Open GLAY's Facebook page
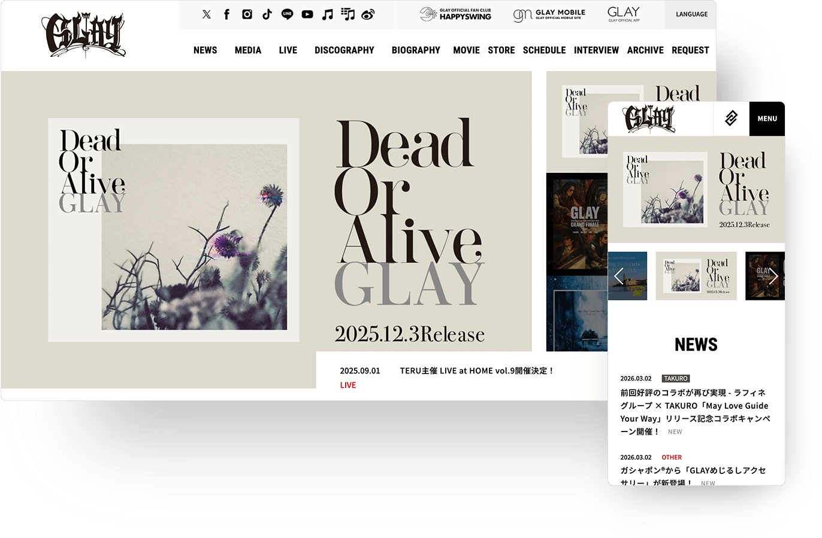The width and height of the screenshot is (822, 538). coord(226,14)
